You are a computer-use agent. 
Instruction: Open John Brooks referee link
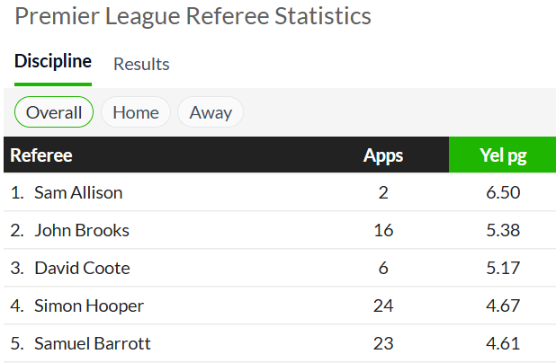[82, 230]
